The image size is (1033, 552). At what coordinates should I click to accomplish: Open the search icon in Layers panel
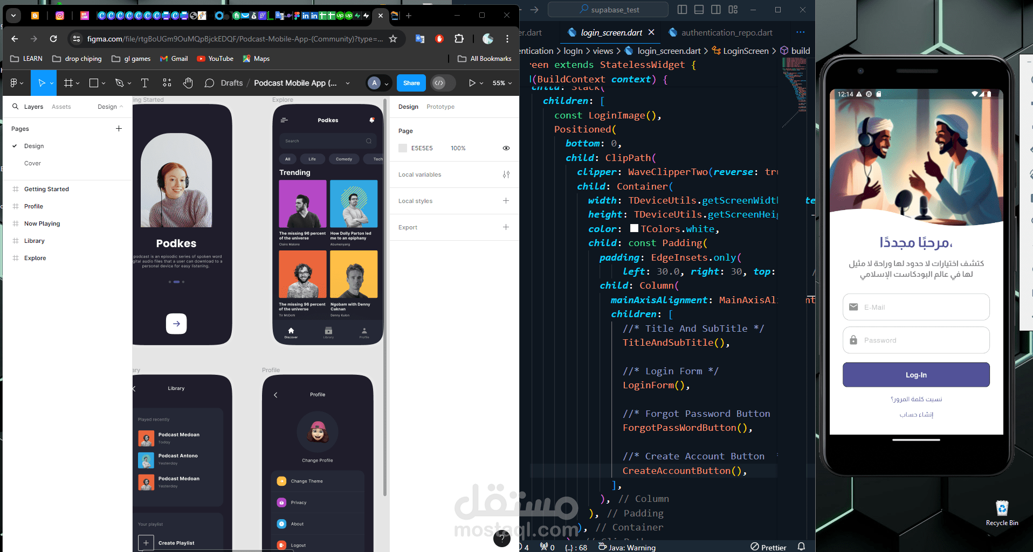click(x=15, y=107)
